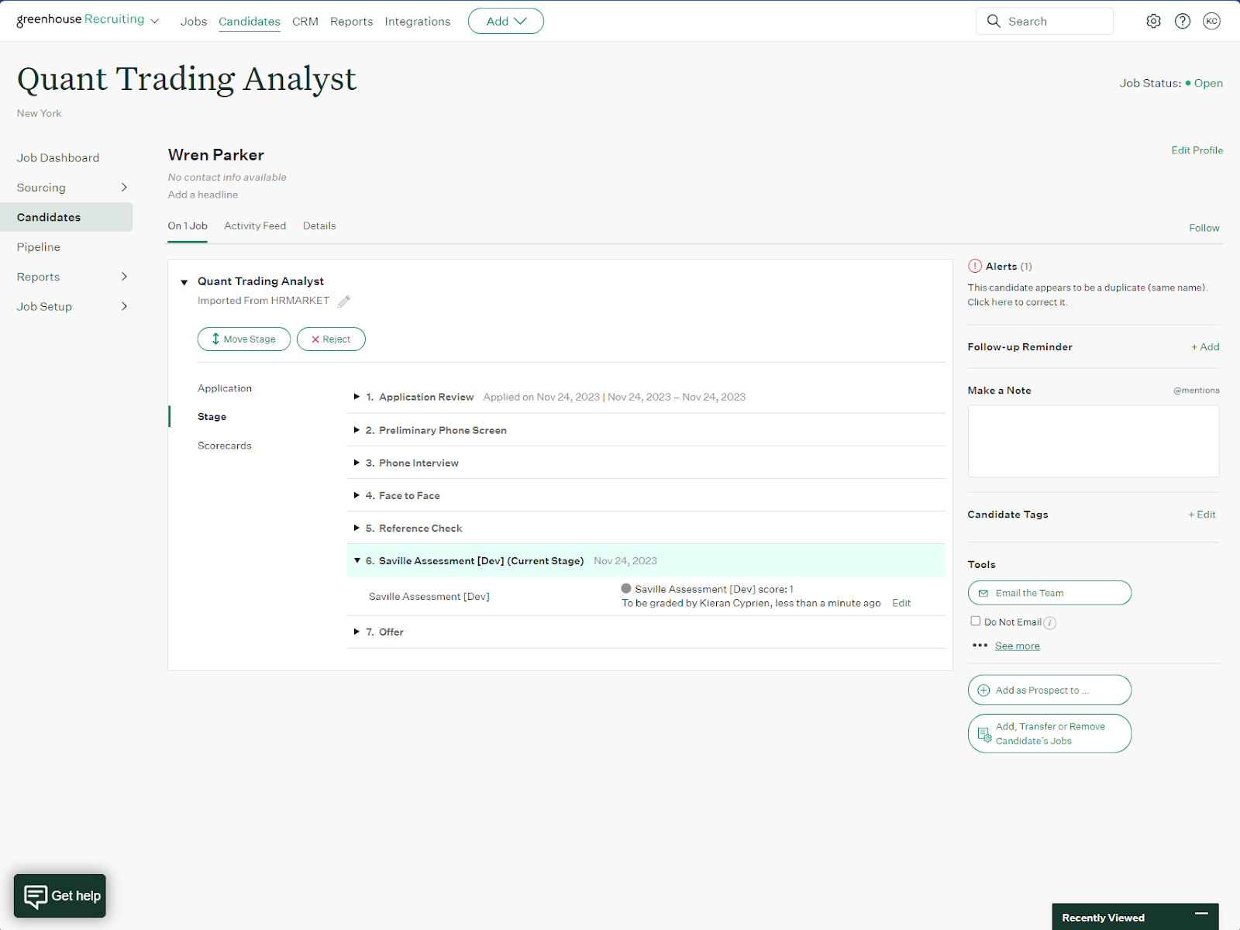The height and width of the screenshot is (930, 1240).
Task: Click 'here' link to correct duplicate
Action: coord(1002,302)
